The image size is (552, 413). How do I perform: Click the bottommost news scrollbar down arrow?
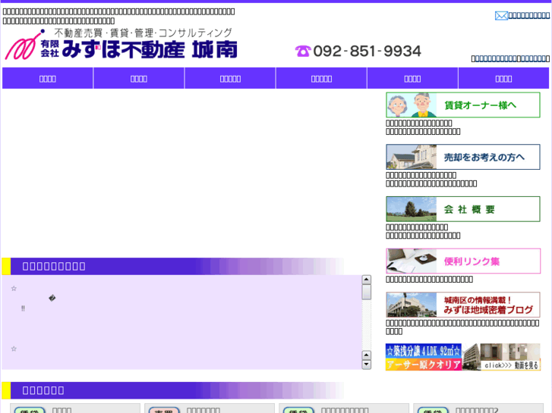point(367,365)
